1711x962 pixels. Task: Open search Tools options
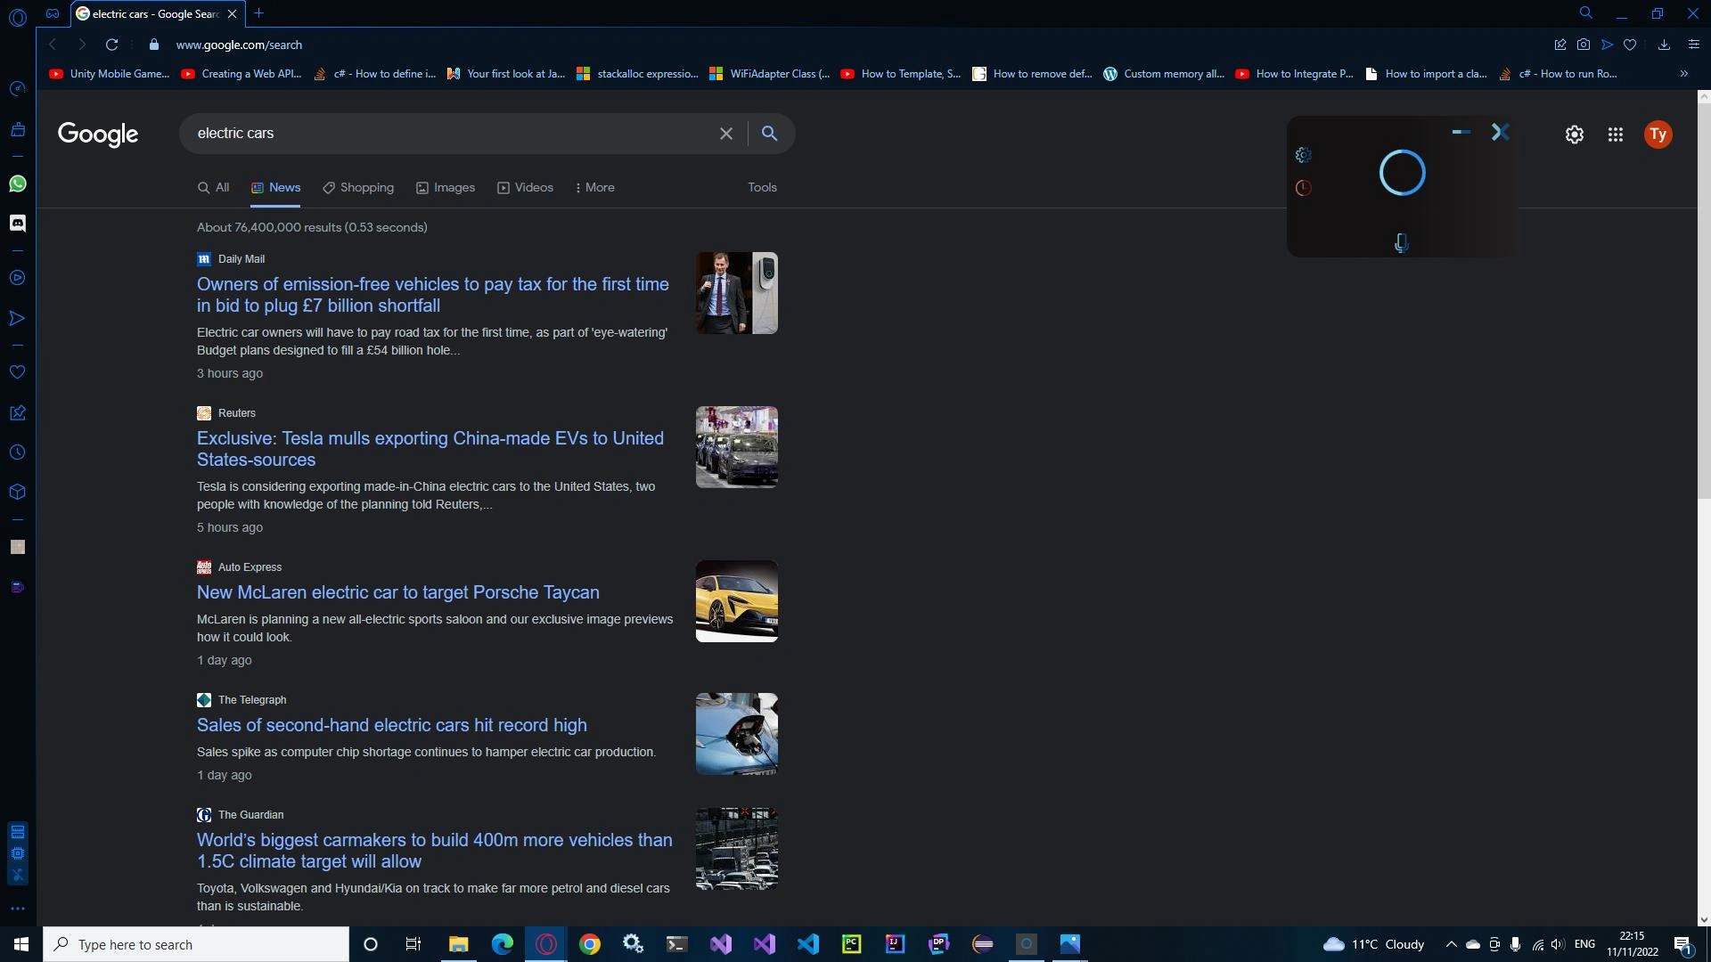point(762,187)
